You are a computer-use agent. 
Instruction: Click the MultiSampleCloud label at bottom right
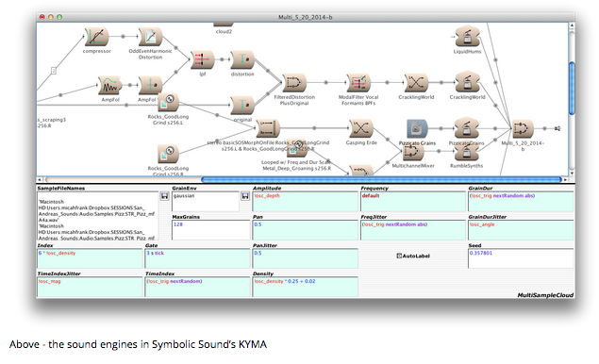[545, 295]
